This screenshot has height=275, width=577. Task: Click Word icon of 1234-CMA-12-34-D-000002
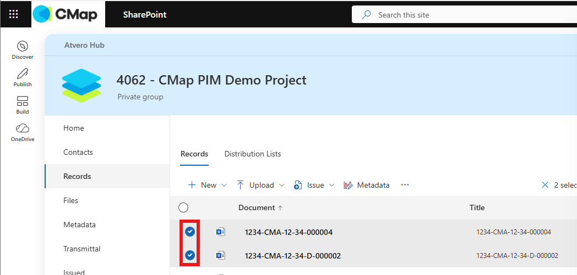(220, 256)
